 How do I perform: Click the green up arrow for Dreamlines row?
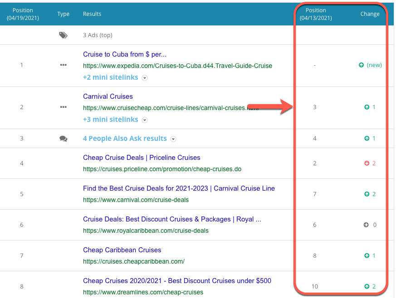click(367, 287)
